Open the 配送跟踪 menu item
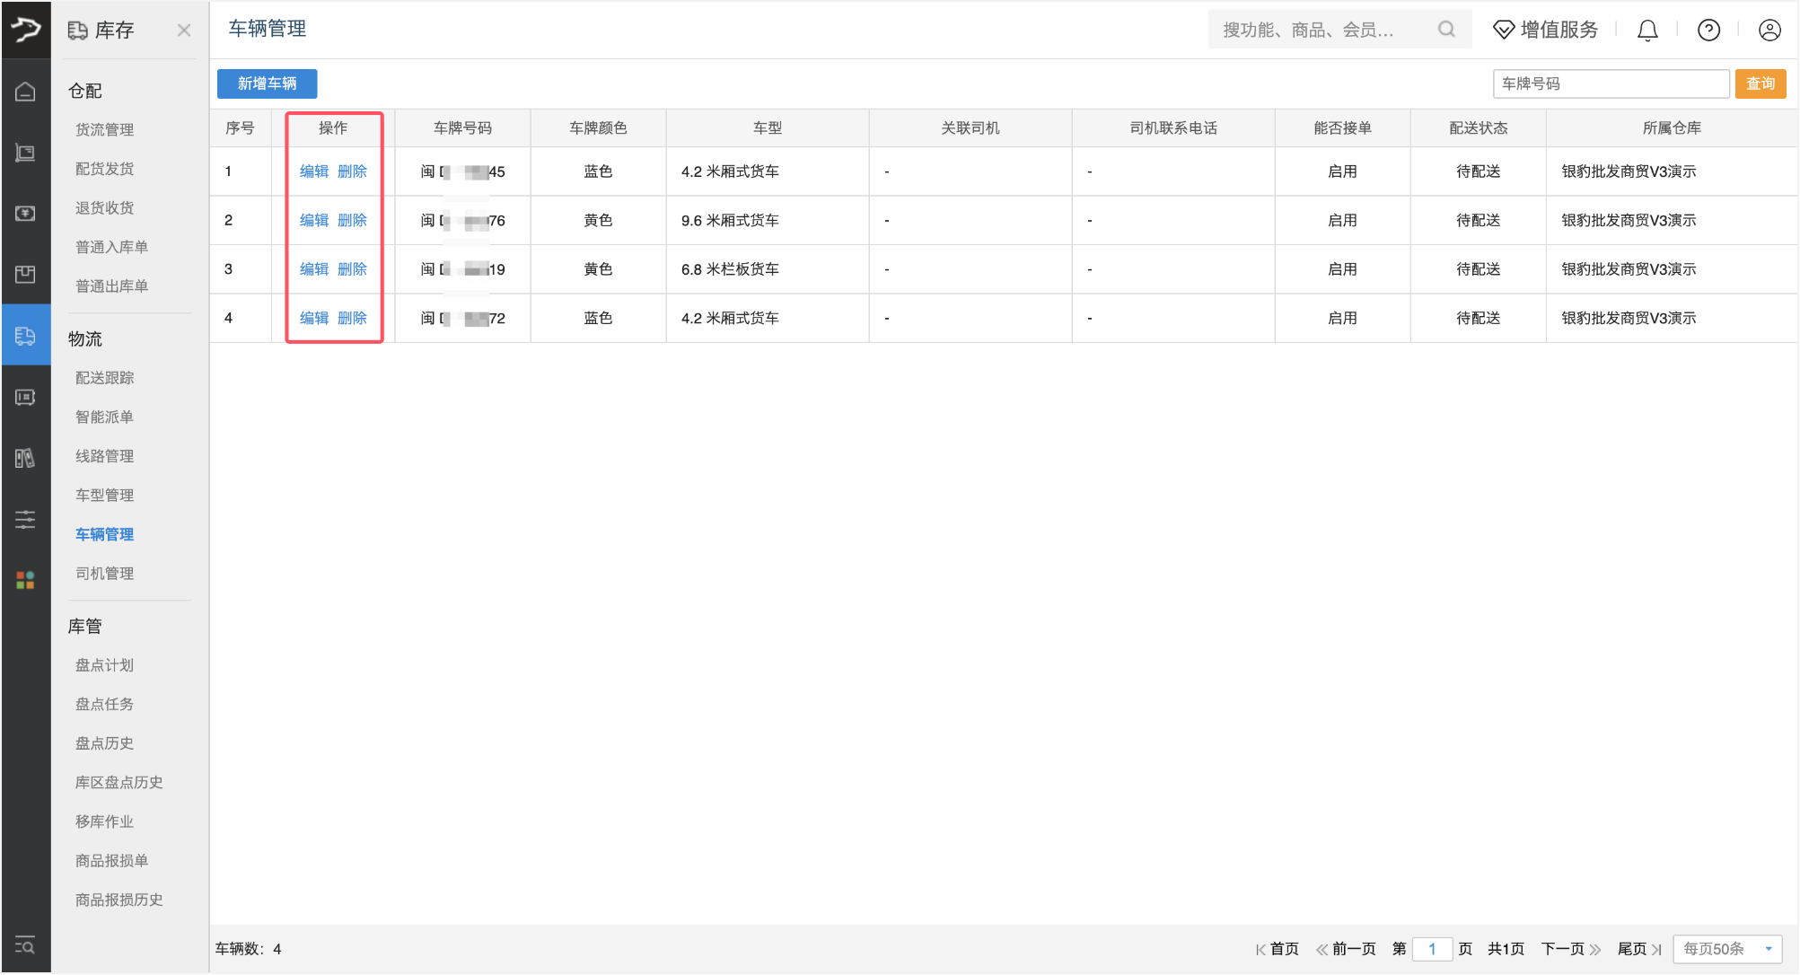The width and height of the screenshot is (1800, 975). point(104,377)
